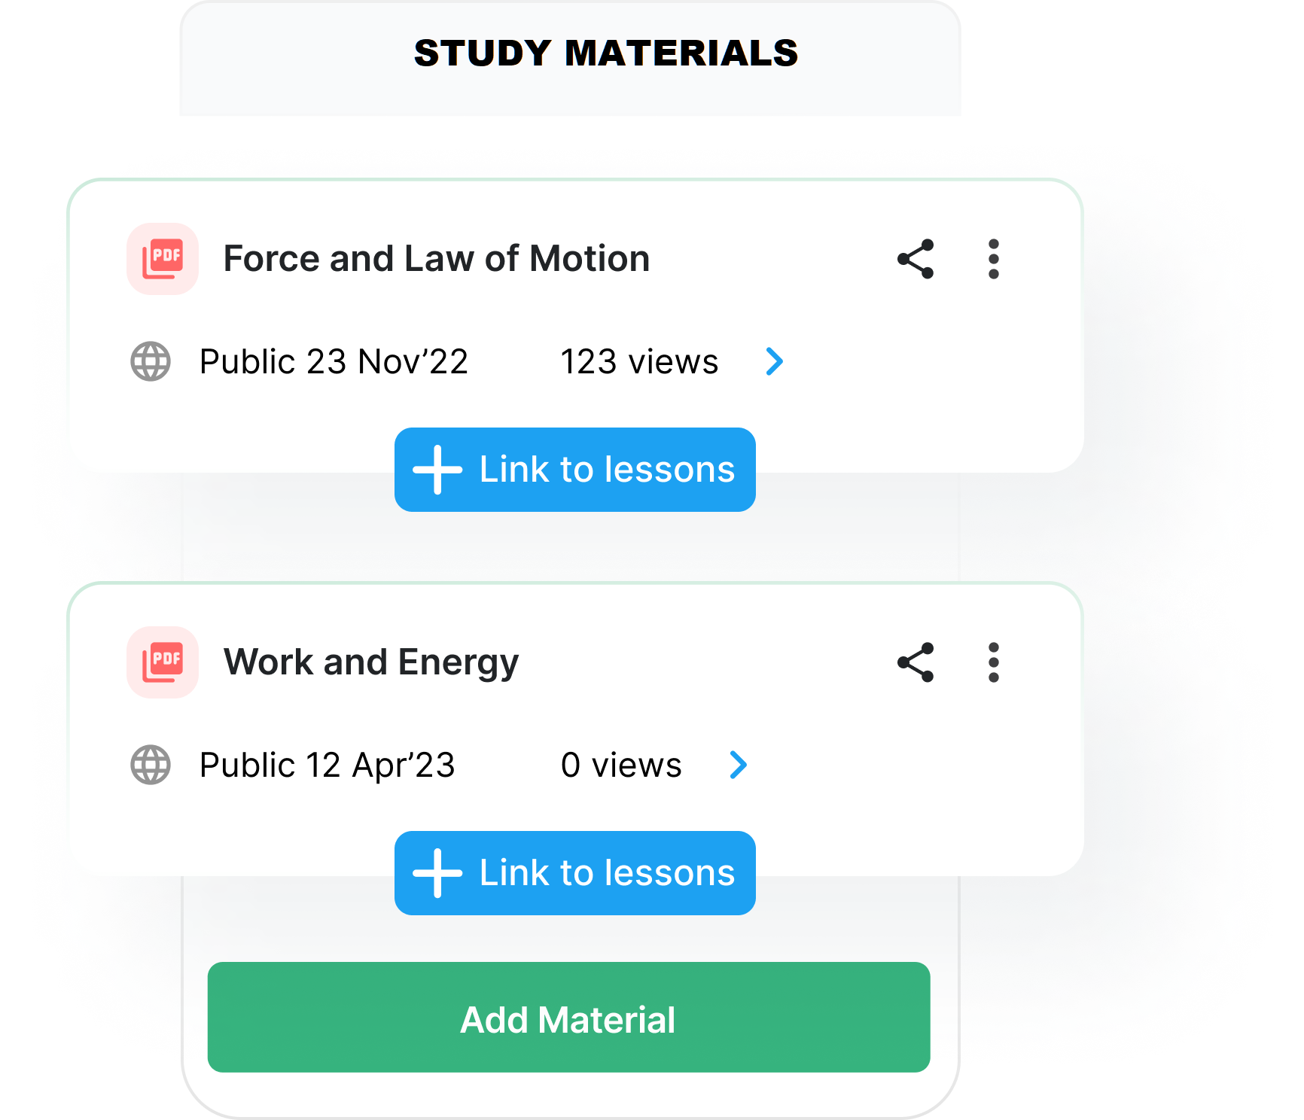Expand the 0 views chevron arrow
The width and height of the screenshot is (1304, 1120).
click(x=738, y=765)
